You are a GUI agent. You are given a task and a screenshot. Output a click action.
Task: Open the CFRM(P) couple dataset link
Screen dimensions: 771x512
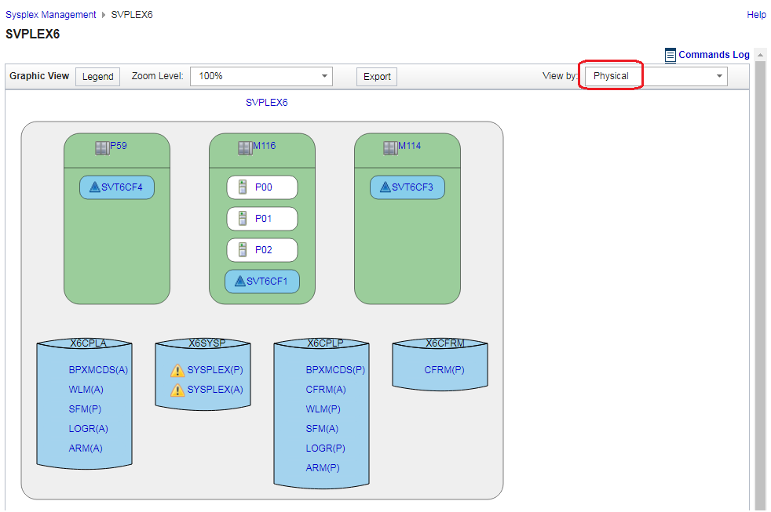444,370
